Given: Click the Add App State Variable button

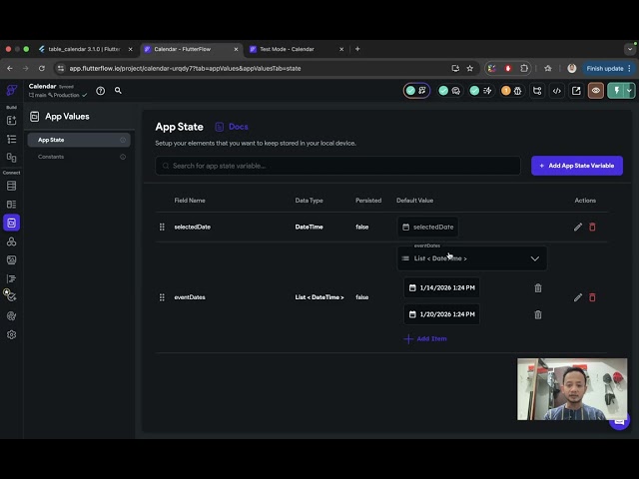Looking at the screenshot, I should point(577,166).
